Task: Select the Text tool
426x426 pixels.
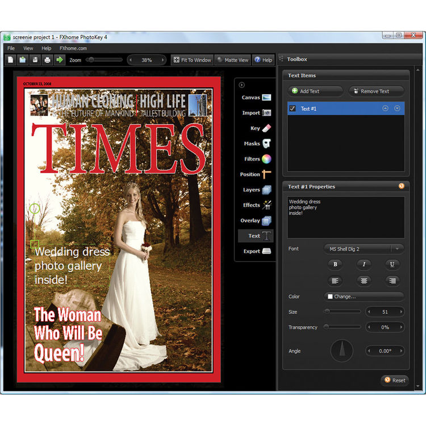Action: click(256, 236)
